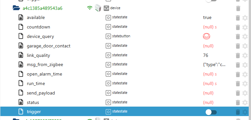Delete the a4c1385a489543a6 device folder
251x120 pixels.
point(238,9)
